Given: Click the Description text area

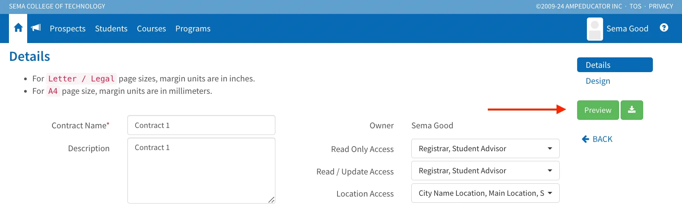Looking at the screenshot, I should [x=201, y=171].
